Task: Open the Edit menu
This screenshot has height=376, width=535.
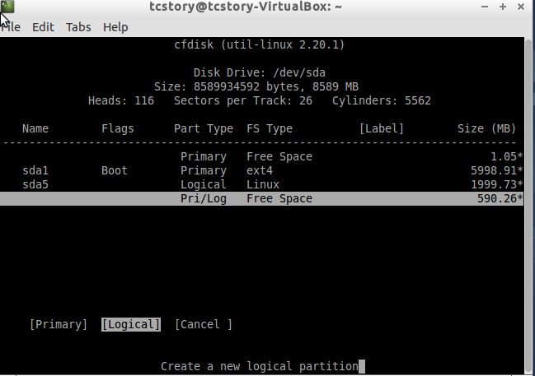Action: (43, 27)
